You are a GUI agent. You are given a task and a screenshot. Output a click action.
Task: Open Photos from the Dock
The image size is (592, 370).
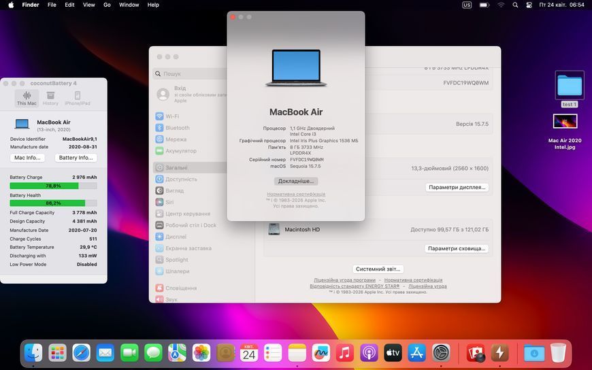click(x=201, y=353)
